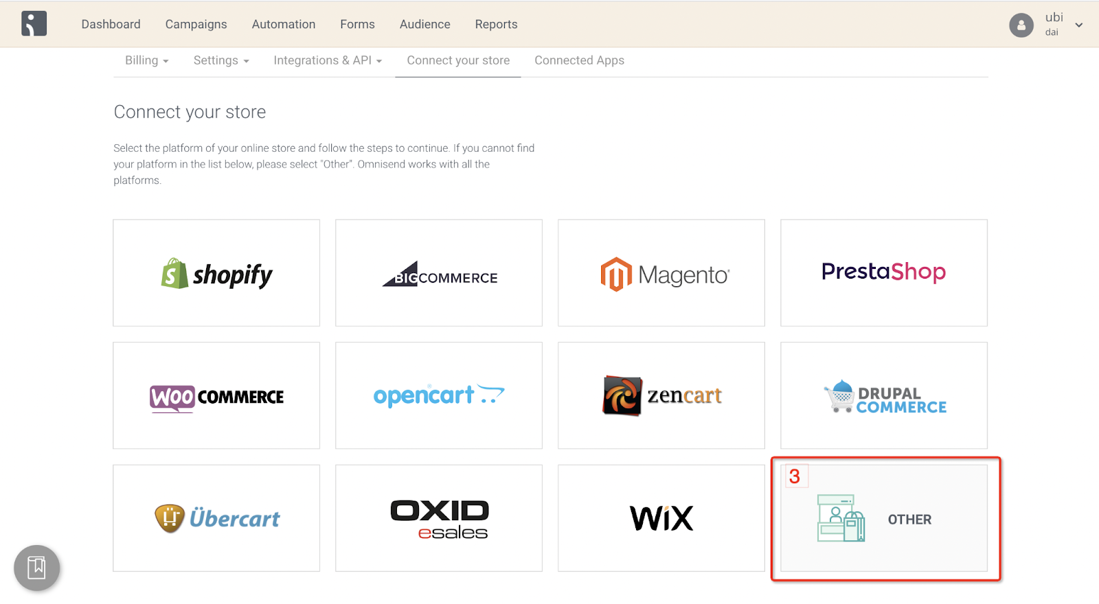Switch to Connect your store tab
1099x604 pixels.
coord(458,60)
